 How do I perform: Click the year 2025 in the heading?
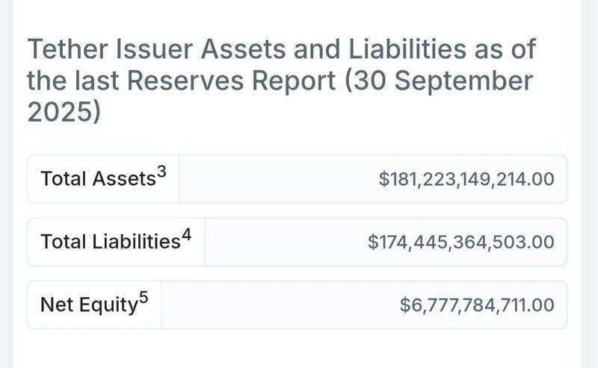coord(58,111)
